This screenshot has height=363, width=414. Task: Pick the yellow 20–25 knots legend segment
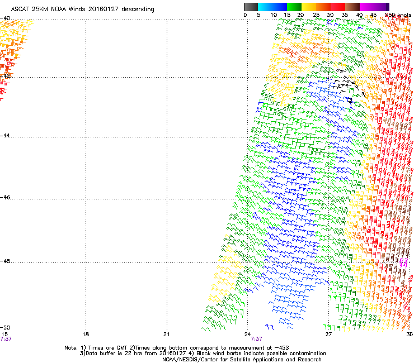tap(309, 7)
